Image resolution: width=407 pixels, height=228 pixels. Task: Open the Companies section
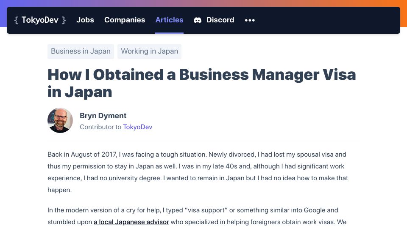[125, 20]
